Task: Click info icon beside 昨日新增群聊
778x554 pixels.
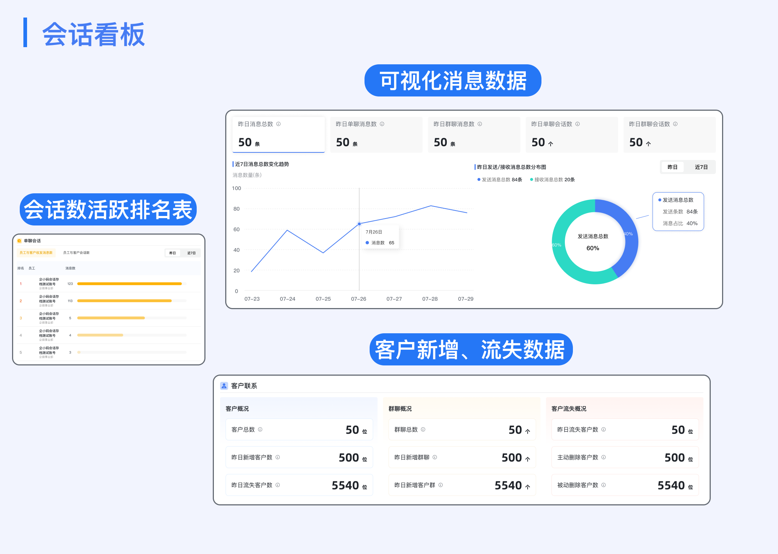Action: [x=435, y=457]
